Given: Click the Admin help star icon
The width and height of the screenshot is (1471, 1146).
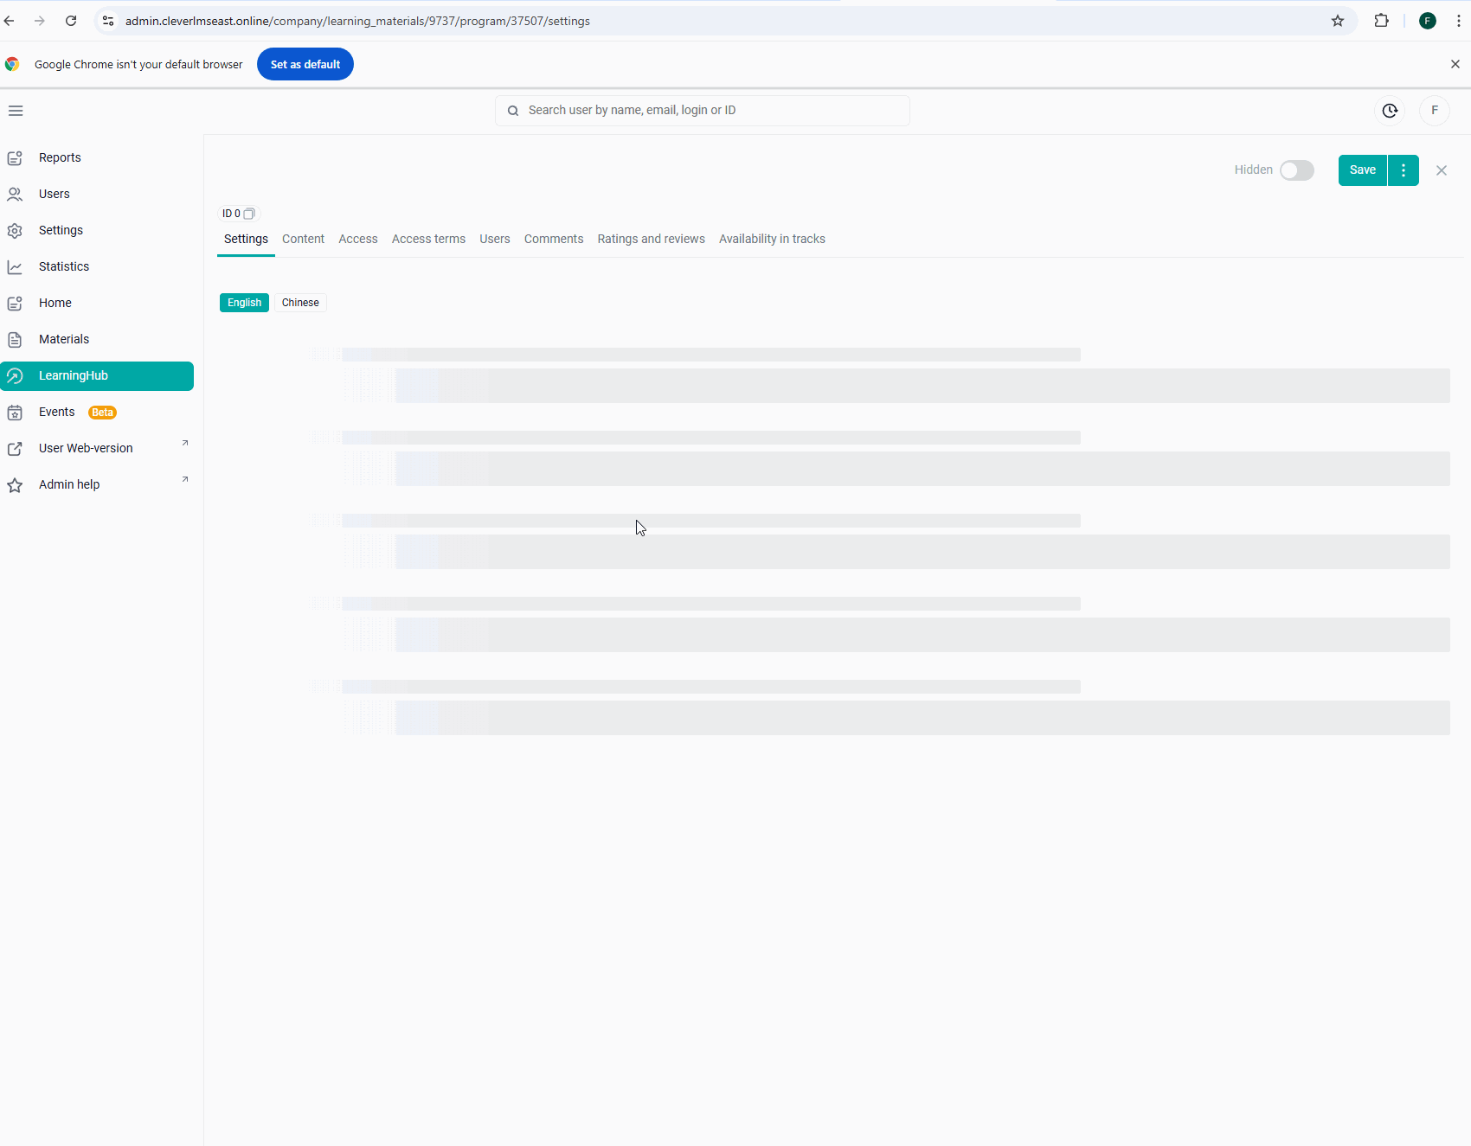Looking at the screenshot, I should [15, 484].
